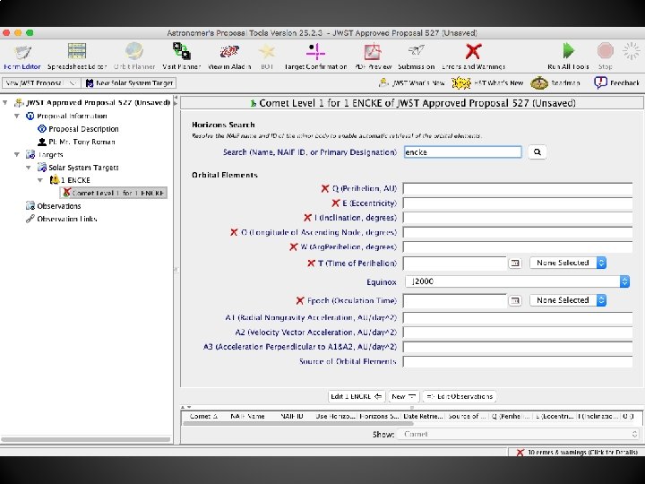Click the NAIF ID column header
The height and width of the screenshot is (484, 645).
pos(292,416)
